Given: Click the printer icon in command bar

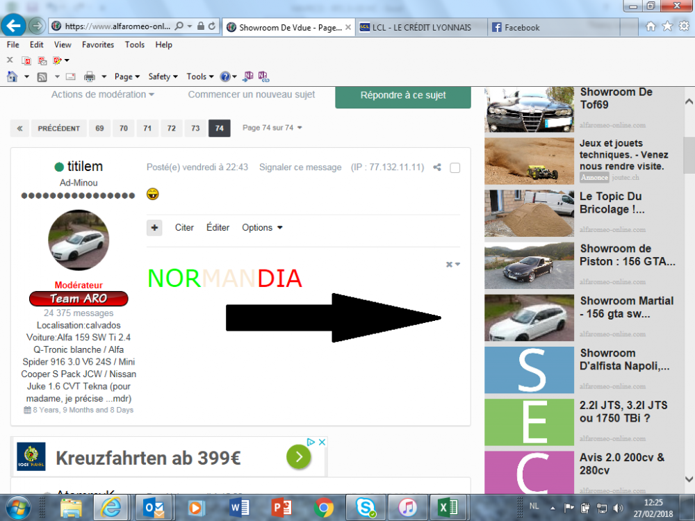Looking at the screenshot, I should click(89, 76).
